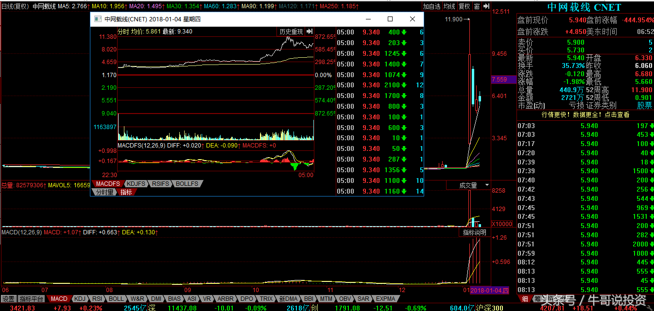Click the 52周低 value 0.901
Screen dimensions: 654x311
[643, 98]
